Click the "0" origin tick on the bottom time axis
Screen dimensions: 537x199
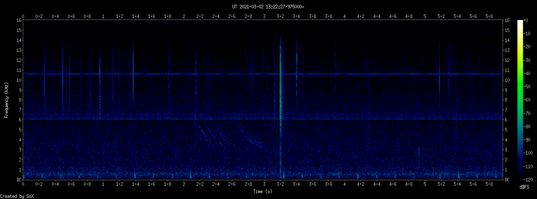pos(23,184)
